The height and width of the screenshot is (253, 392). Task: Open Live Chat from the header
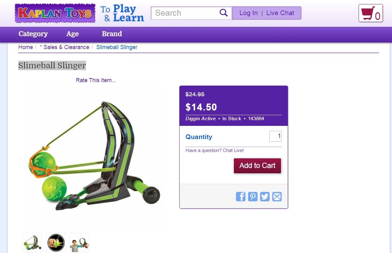280,13
